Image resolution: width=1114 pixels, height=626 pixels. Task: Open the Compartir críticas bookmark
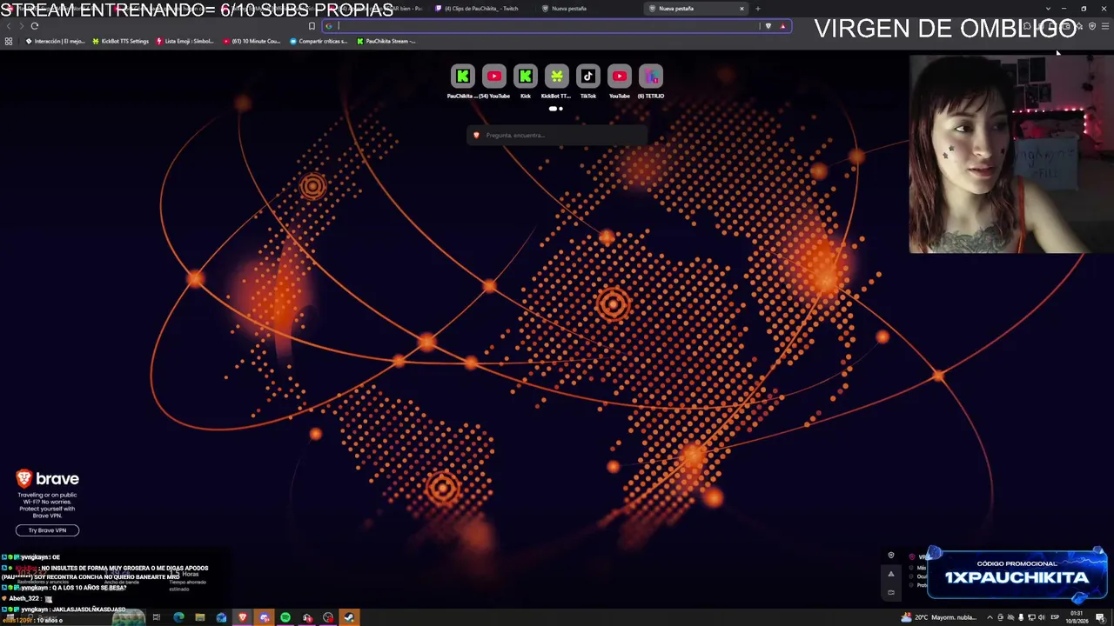(x=318, y=41)
